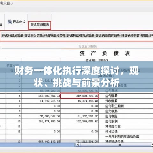
Task: Select the 15,324,348.90 cell in row 6
Action: coord(80,101)
